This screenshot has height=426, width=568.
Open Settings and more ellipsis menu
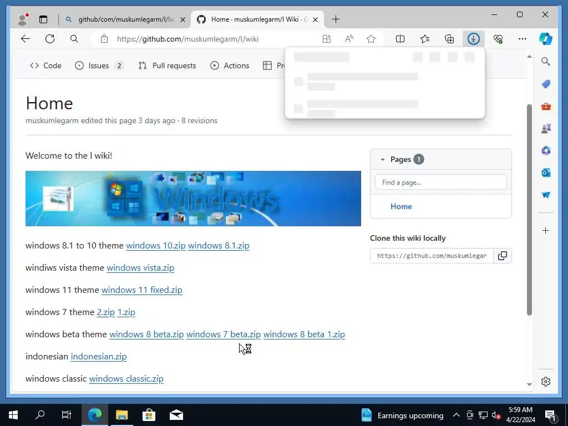click(x=523, y=39)
